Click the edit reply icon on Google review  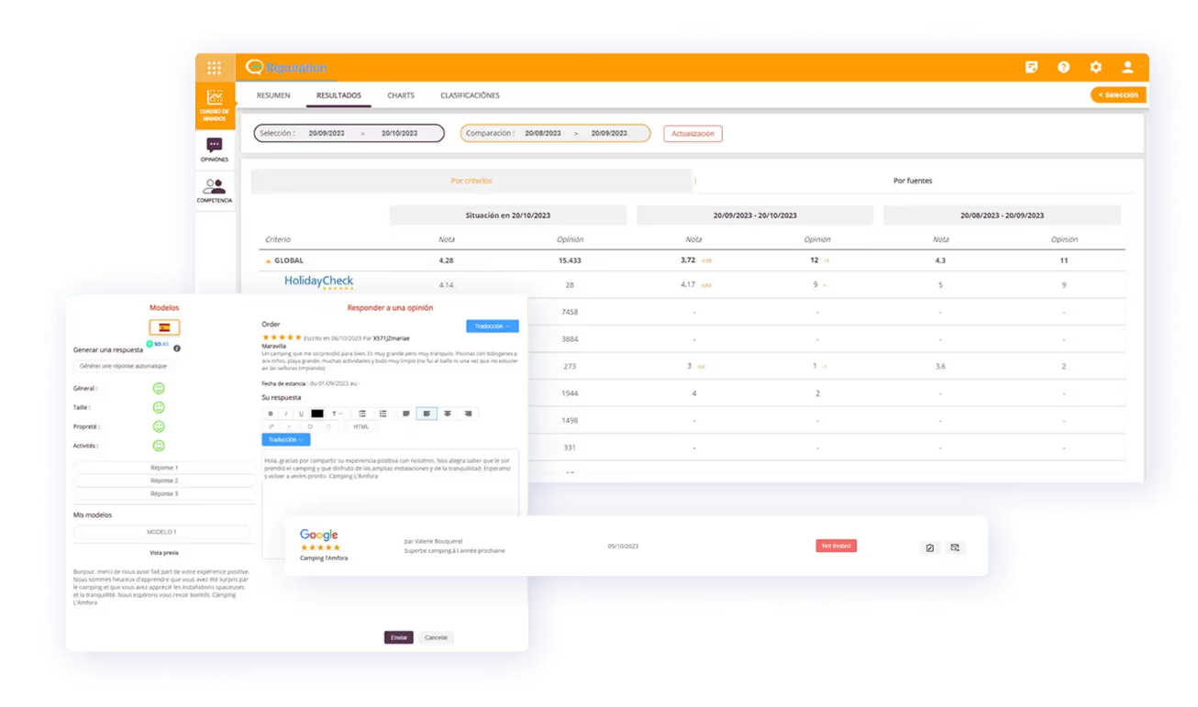pos(929,547)
